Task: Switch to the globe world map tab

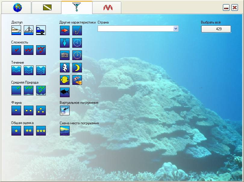Action: pyautogui.click(x=17, y=8)
